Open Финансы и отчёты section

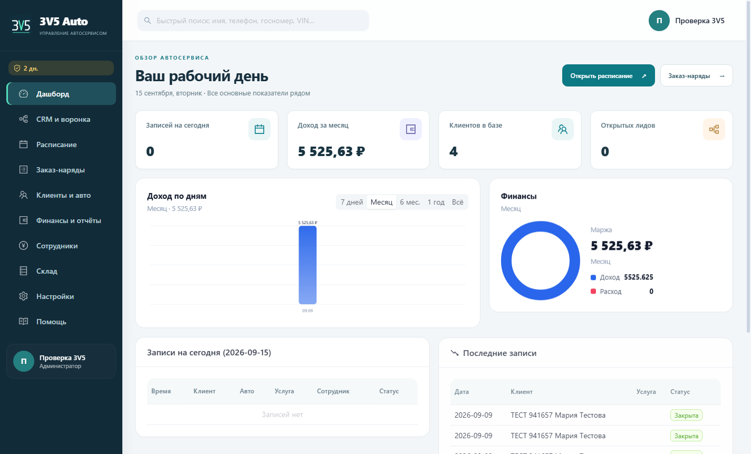[61, 220]
